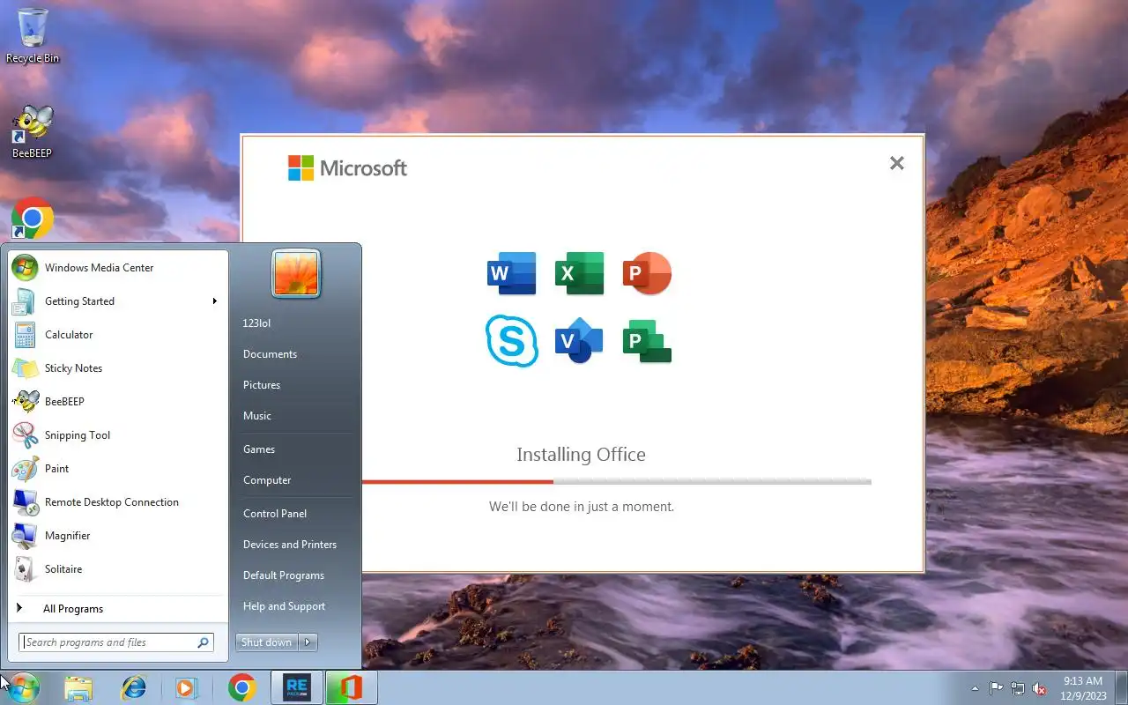
Task: Open Documents from Start menu
Action: [x=295, y=353]
